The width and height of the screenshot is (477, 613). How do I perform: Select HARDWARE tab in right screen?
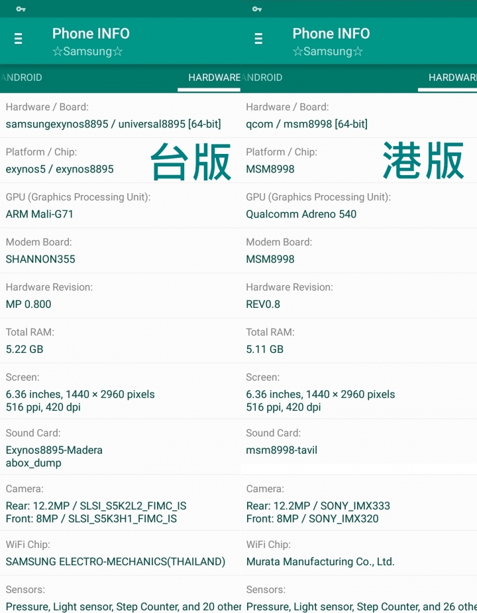pos(452,78)
